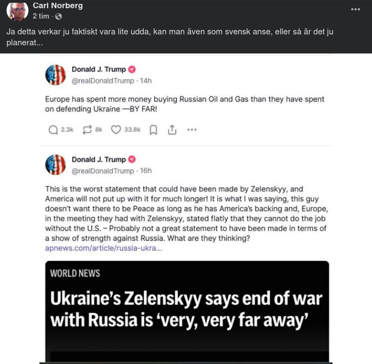Click the bookmark icon on first tweet
Screen dimensions: 372x364
click(154, 130)
